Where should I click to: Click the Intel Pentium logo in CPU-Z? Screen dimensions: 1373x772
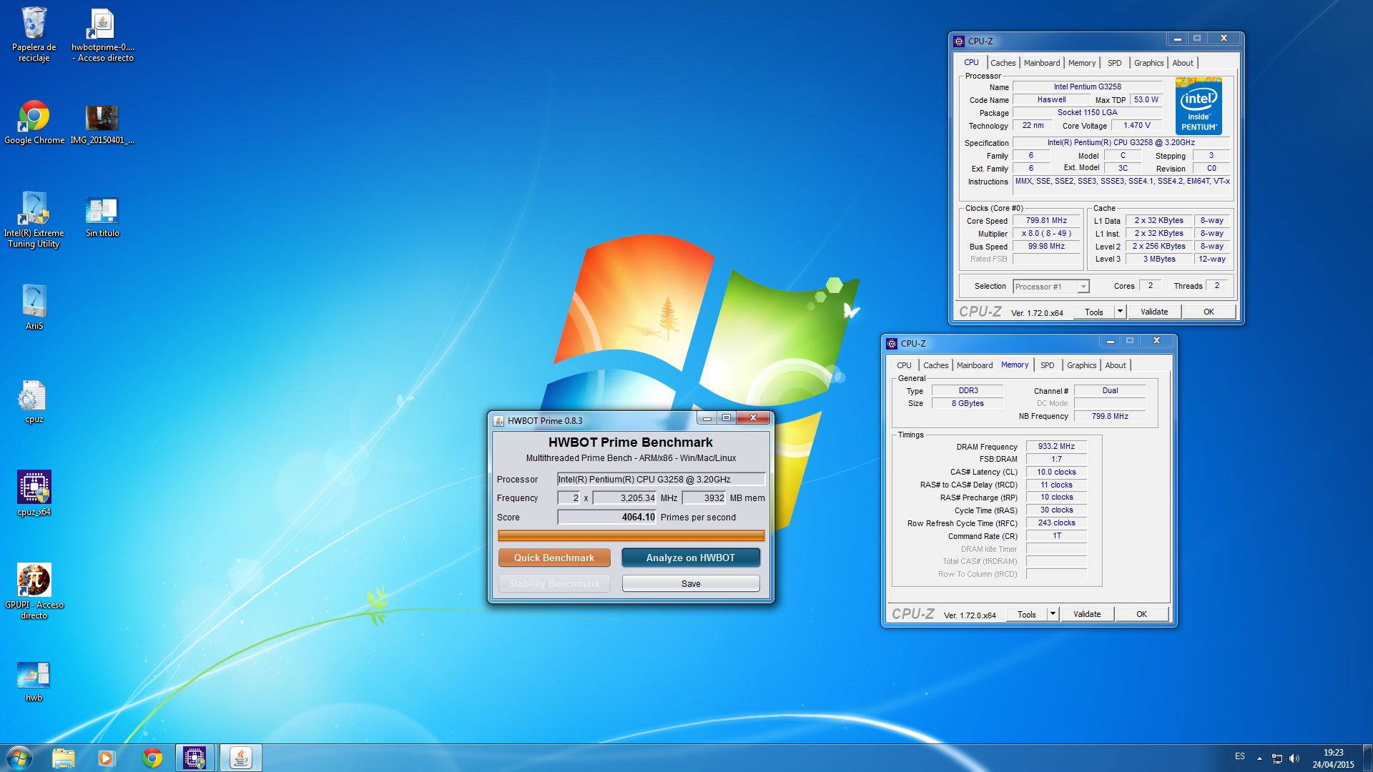pos(1199,106)
